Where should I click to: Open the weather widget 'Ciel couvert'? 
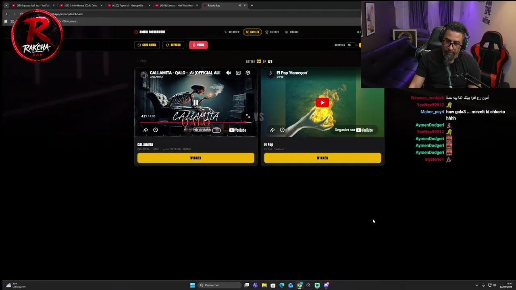16,285
